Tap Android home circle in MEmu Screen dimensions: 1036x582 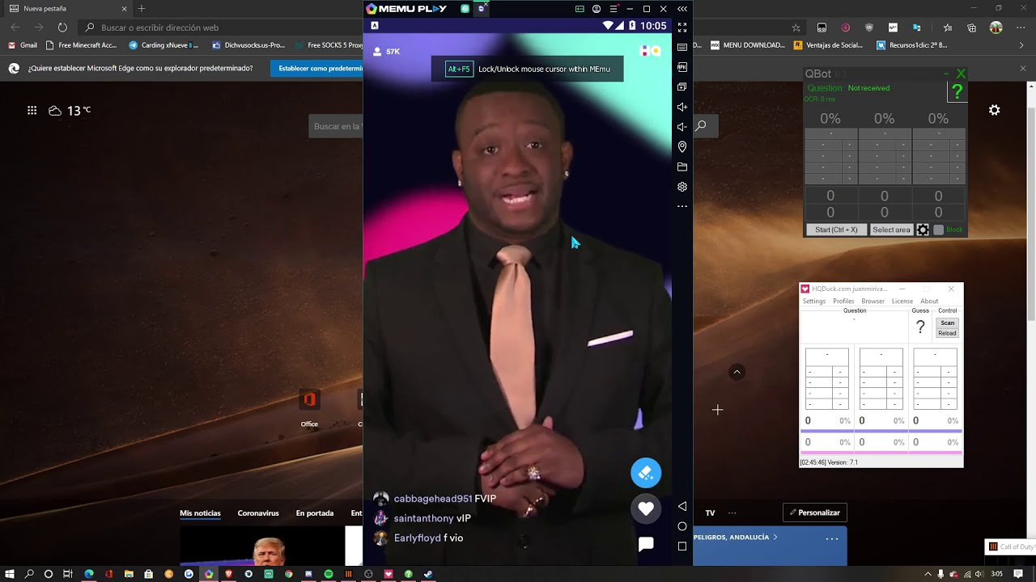[x=682, y=526]
